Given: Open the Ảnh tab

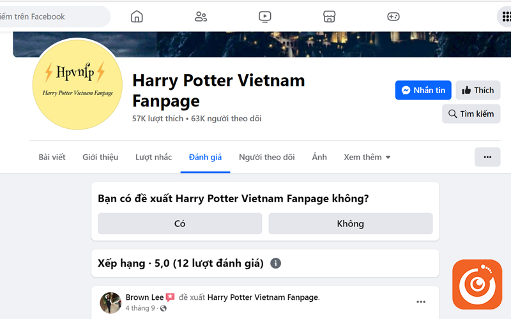Looking at the screenshot, I should point(319,157).
